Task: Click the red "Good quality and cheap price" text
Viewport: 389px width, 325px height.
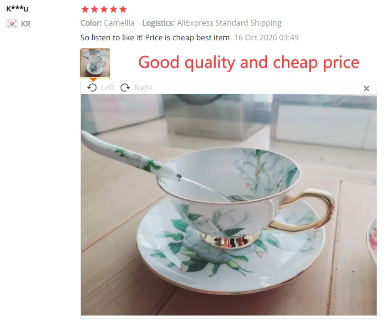Action: coord(249,63)
